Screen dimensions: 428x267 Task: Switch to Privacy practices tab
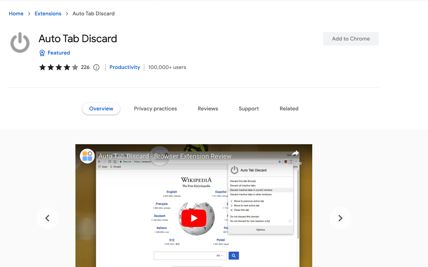(155, 109)
